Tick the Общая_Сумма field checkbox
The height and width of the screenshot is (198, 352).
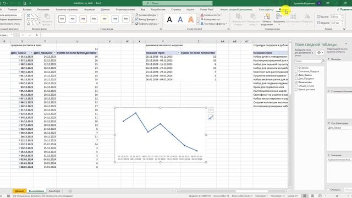click(296, 86)
